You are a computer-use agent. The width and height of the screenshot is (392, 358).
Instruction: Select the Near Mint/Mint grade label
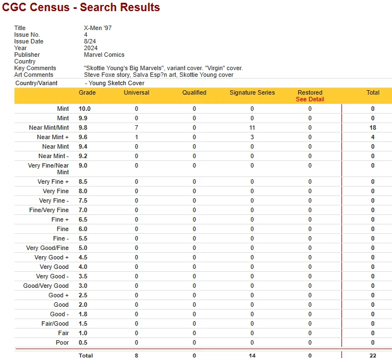[x=49, y=127]
